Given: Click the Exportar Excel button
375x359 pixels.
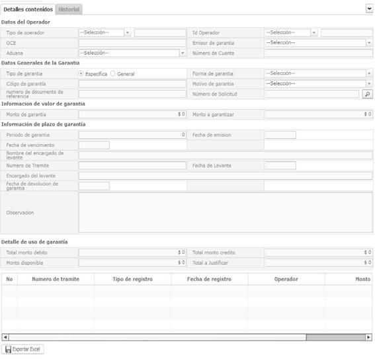Looking at the screenshot, I should click(x=22, y=349).
